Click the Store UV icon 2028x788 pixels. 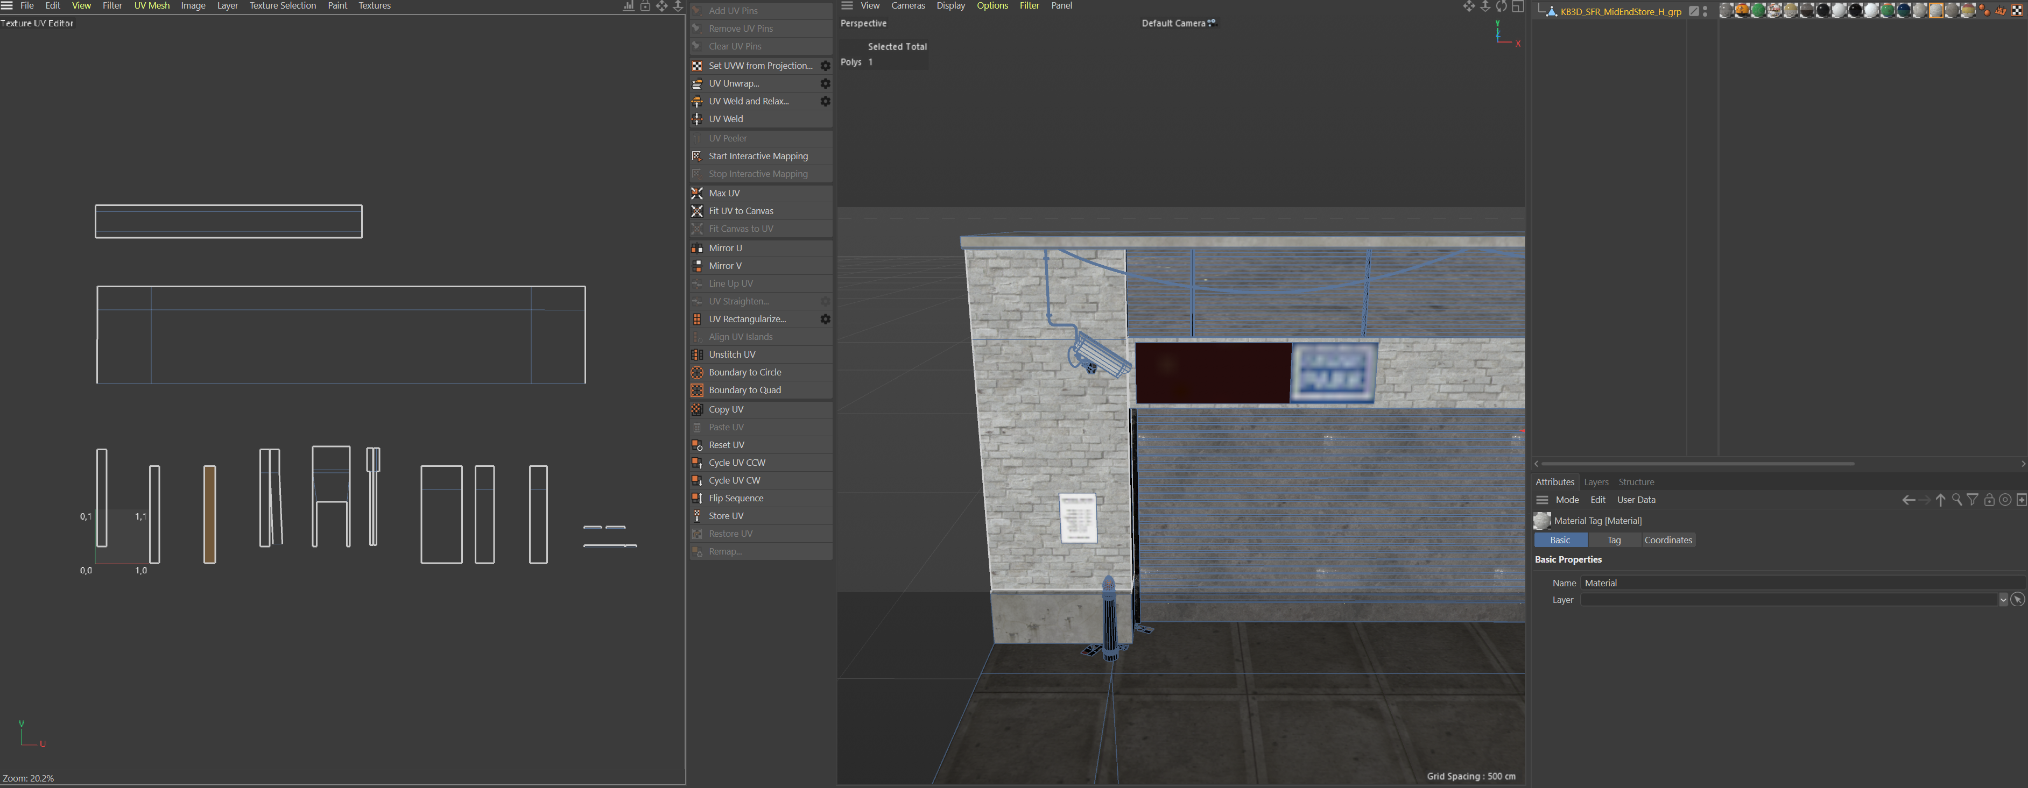[x=698, y=515]
